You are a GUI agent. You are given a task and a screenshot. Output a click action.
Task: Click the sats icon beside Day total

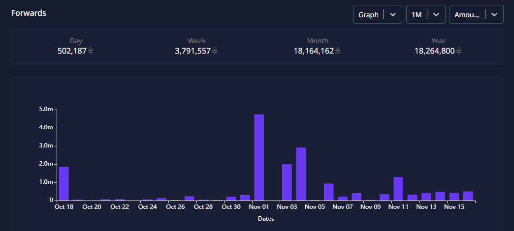[x=91, y=51]
